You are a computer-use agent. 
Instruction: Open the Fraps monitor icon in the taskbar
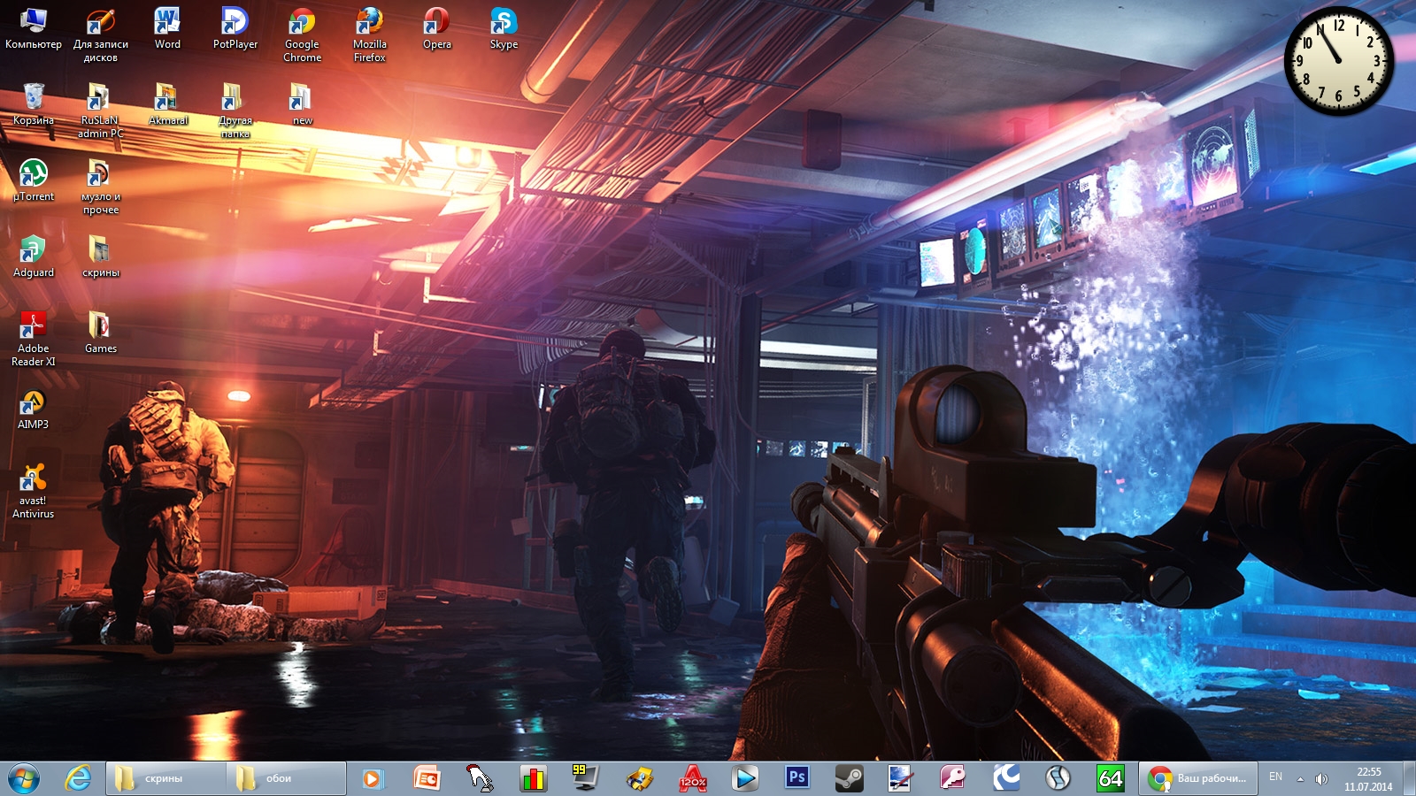586,778
